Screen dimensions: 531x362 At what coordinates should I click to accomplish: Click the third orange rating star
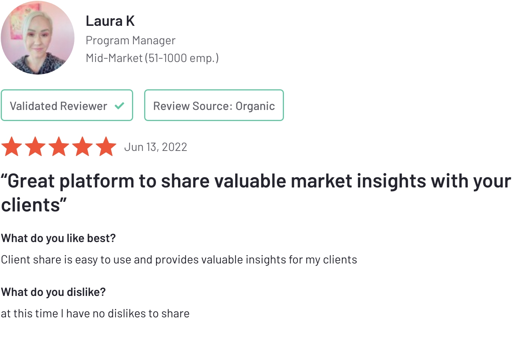pyautogui.click(x=59, y=146)
